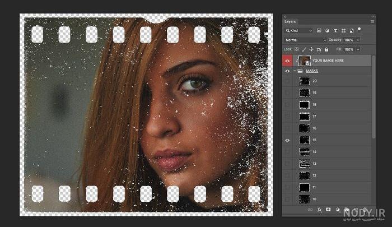The height and width of the screenshot is (227, 392).
Task: Lock all padlock icon
Action: tap(326, 49)
